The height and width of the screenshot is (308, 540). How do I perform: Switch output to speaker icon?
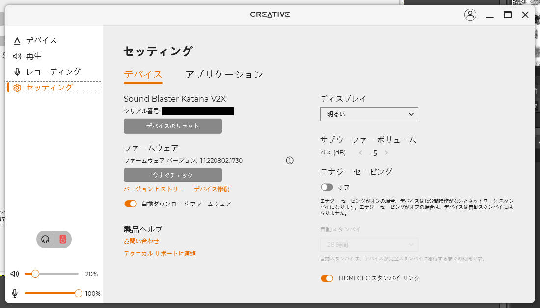click(63, 239)
